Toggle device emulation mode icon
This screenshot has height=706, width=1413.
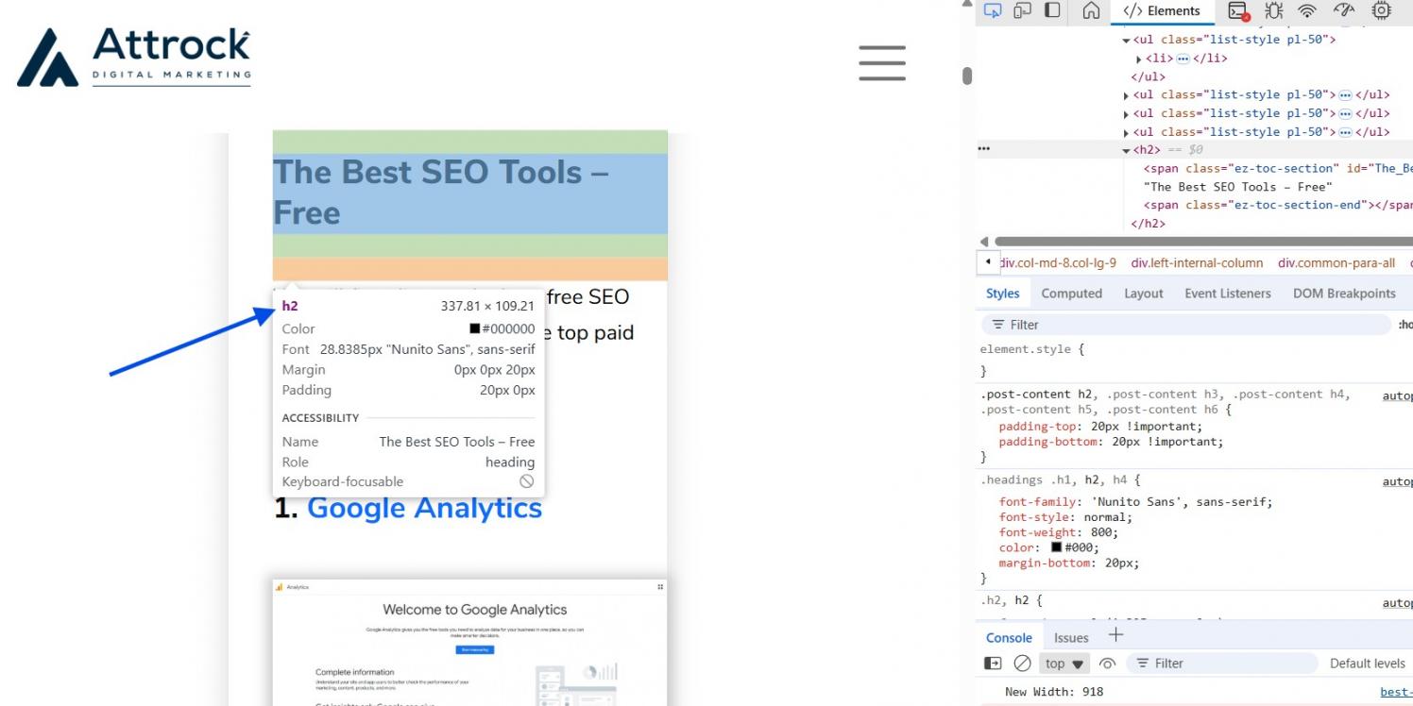click(x=1020, y=10)
